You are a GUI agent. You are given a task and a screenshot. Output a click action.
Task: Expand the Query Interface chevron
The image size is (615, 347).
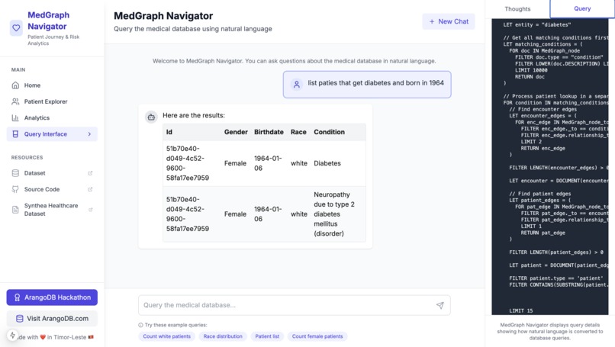(89, 134)
